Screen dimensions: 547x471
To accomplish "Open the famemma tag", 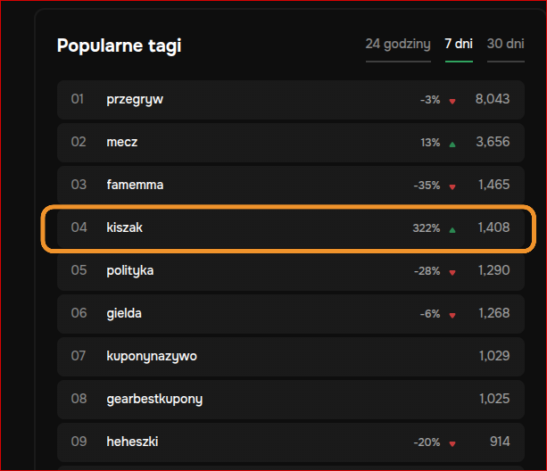I will pyautogui.click(x=135, y=185).
